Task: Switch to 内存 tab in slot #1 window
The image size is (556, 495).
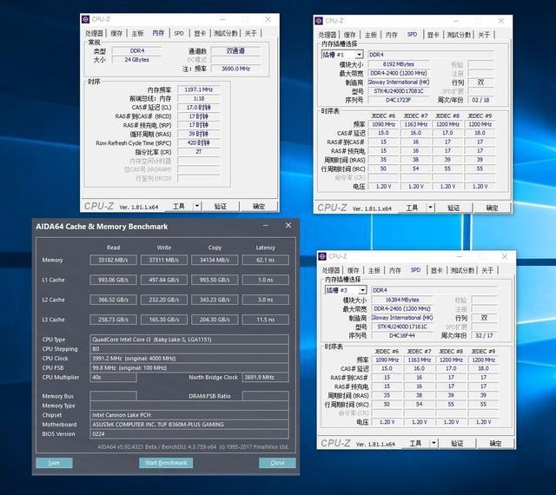Action: tap(391, 35)
